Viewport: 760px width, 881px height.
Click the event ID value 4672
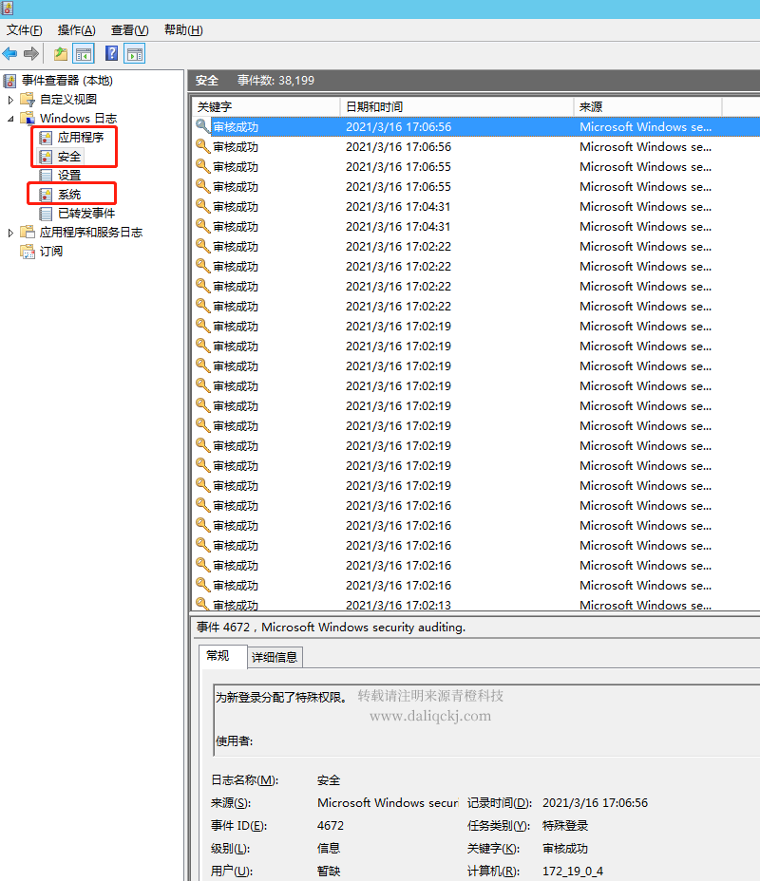331,825
